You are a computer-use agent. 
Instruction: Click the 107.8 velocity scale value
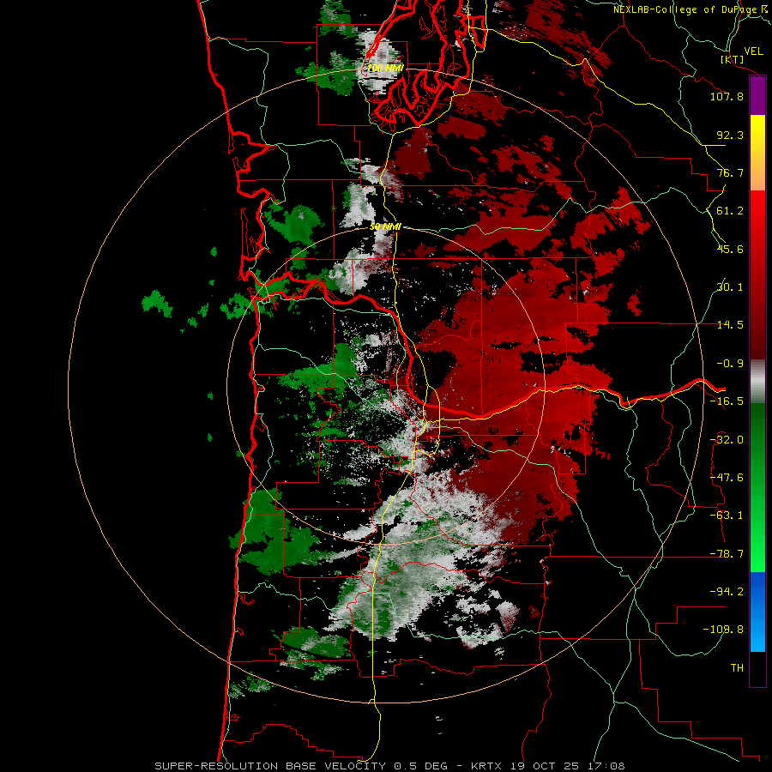click(727, 96)
